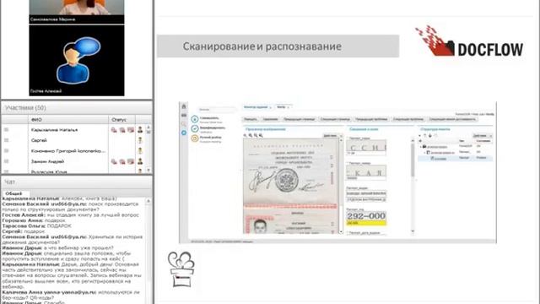Click the blue gear icon in the slide sidebar
This screenshot has height=304, width=540.
coord(184,133)
